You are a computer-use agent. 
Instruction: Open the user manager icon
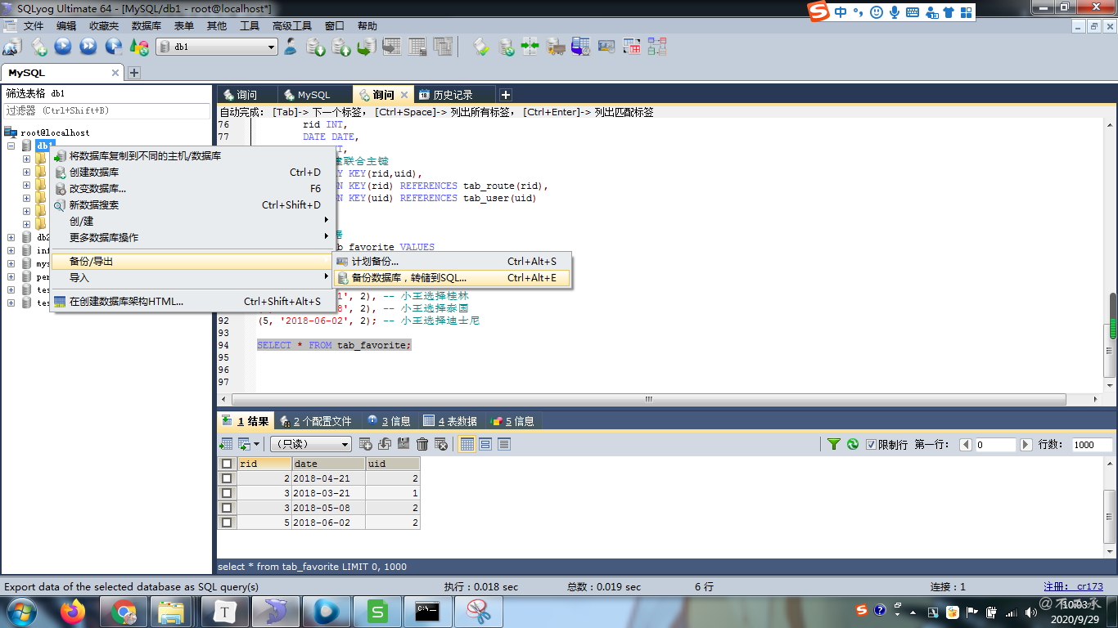pyautogui.click(x=291, y=47)
